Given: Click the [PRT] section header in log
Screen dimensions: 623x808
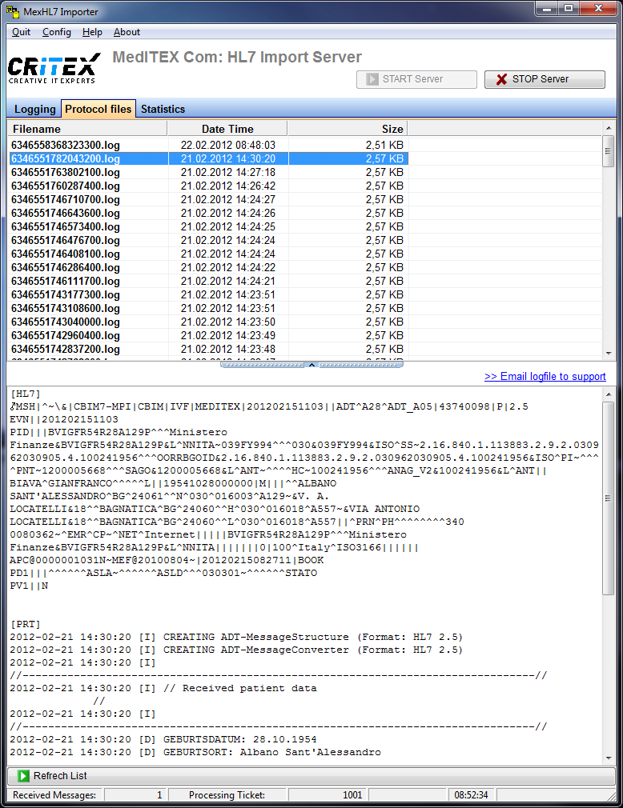Looking at the screenshot, I should click(x=26, y=624).
